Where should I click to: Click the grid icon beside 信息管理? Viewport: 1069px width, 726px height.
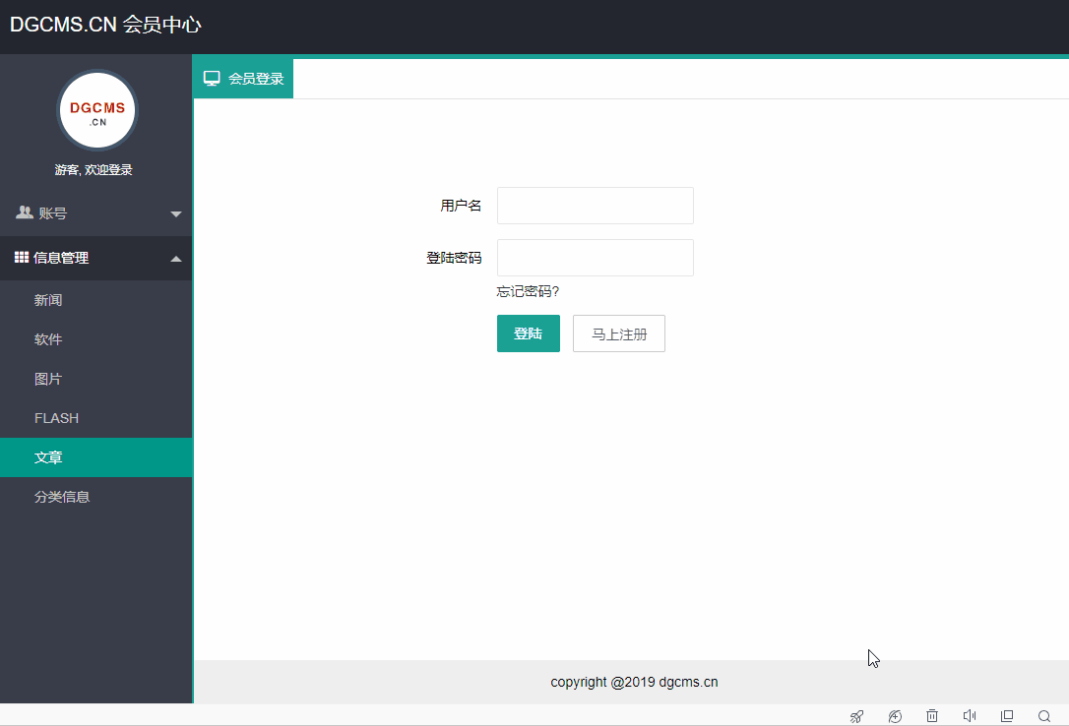(21, 257)
